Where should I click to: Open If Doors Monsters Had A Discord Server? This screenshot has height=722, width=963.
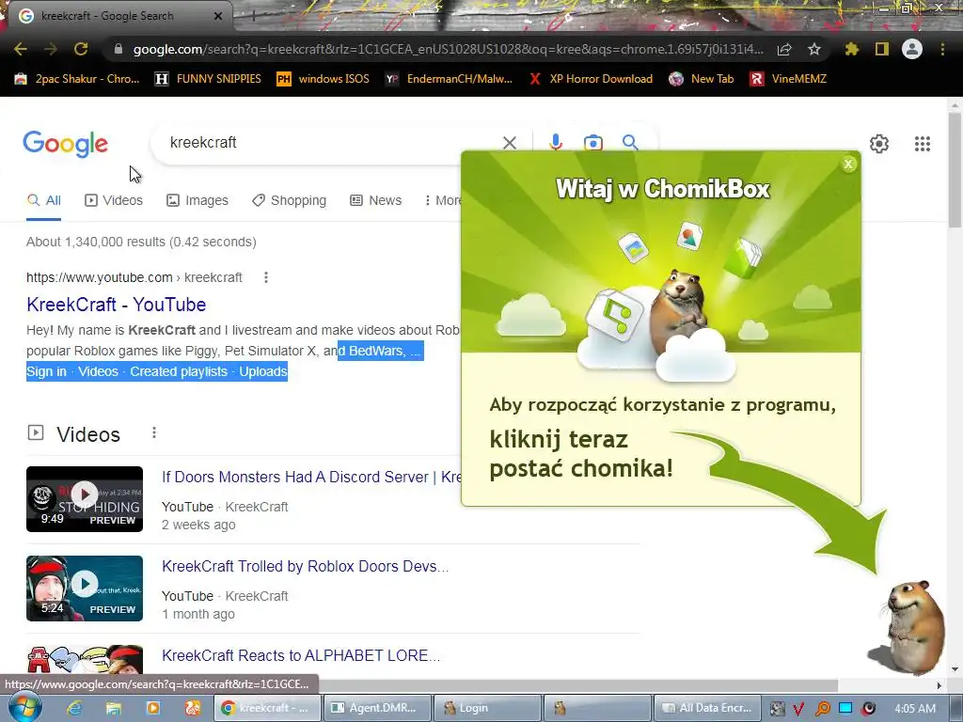coord(311,477)
